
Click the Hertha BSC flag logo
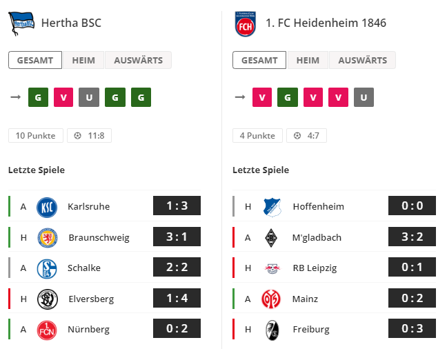pos(21,23)
